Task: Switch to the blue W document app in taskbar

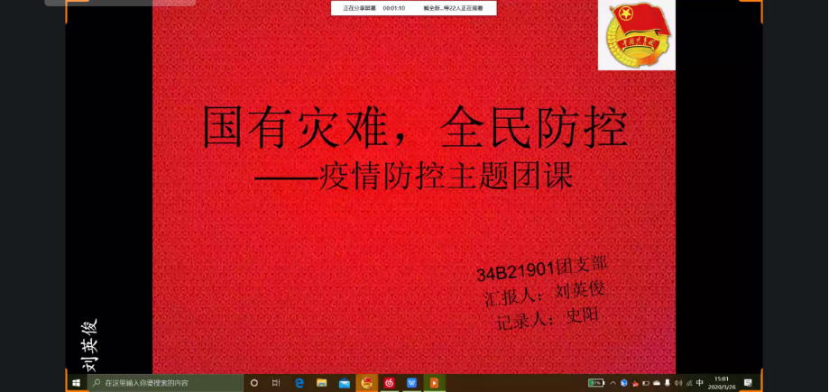Action: tap(412, 383)
